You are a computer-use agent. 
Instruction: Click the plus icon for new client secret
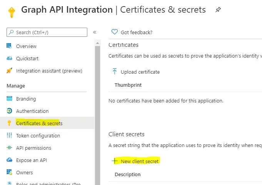click(x=115, y=161)
